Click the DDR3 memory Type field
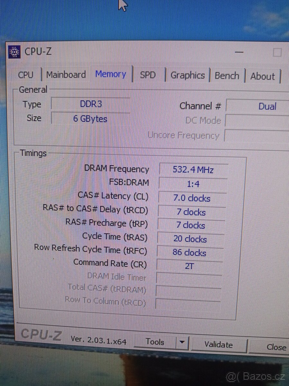 (91, 104)
